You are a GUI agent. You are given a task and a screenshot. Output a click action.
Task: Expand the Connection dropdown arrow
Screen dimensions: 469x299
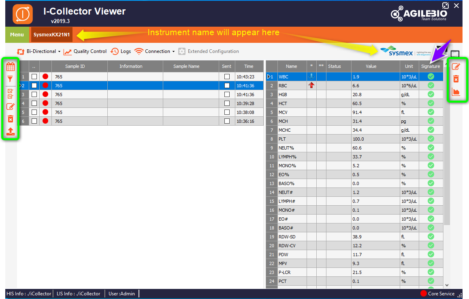tap(173, 52)
